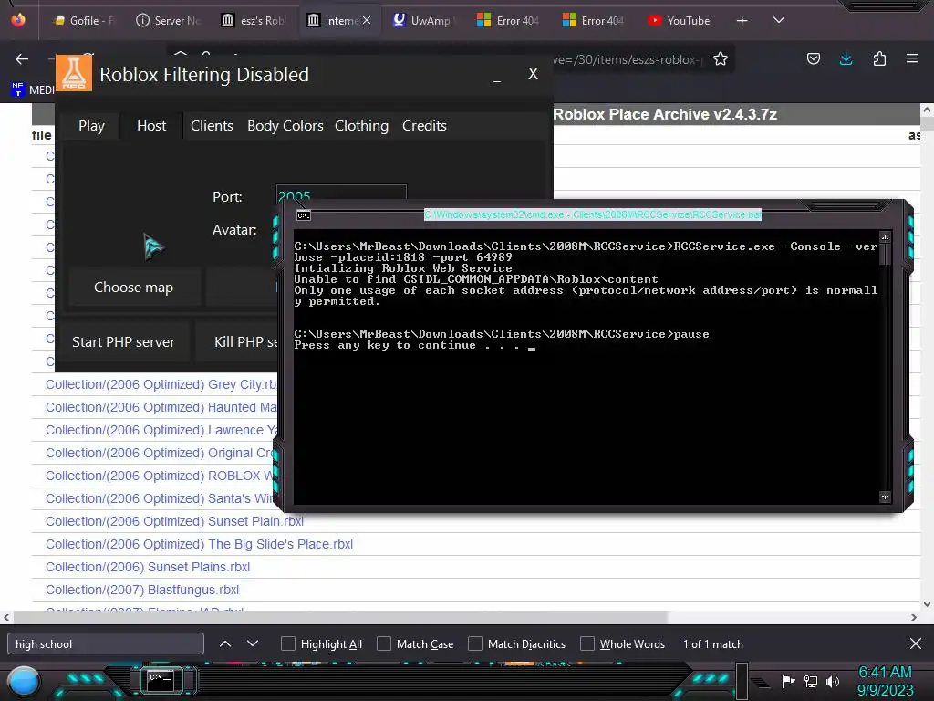Viewport: 934px width, 701px height.
Task: Open the Host tab in RFD
Action: [151, 126]
